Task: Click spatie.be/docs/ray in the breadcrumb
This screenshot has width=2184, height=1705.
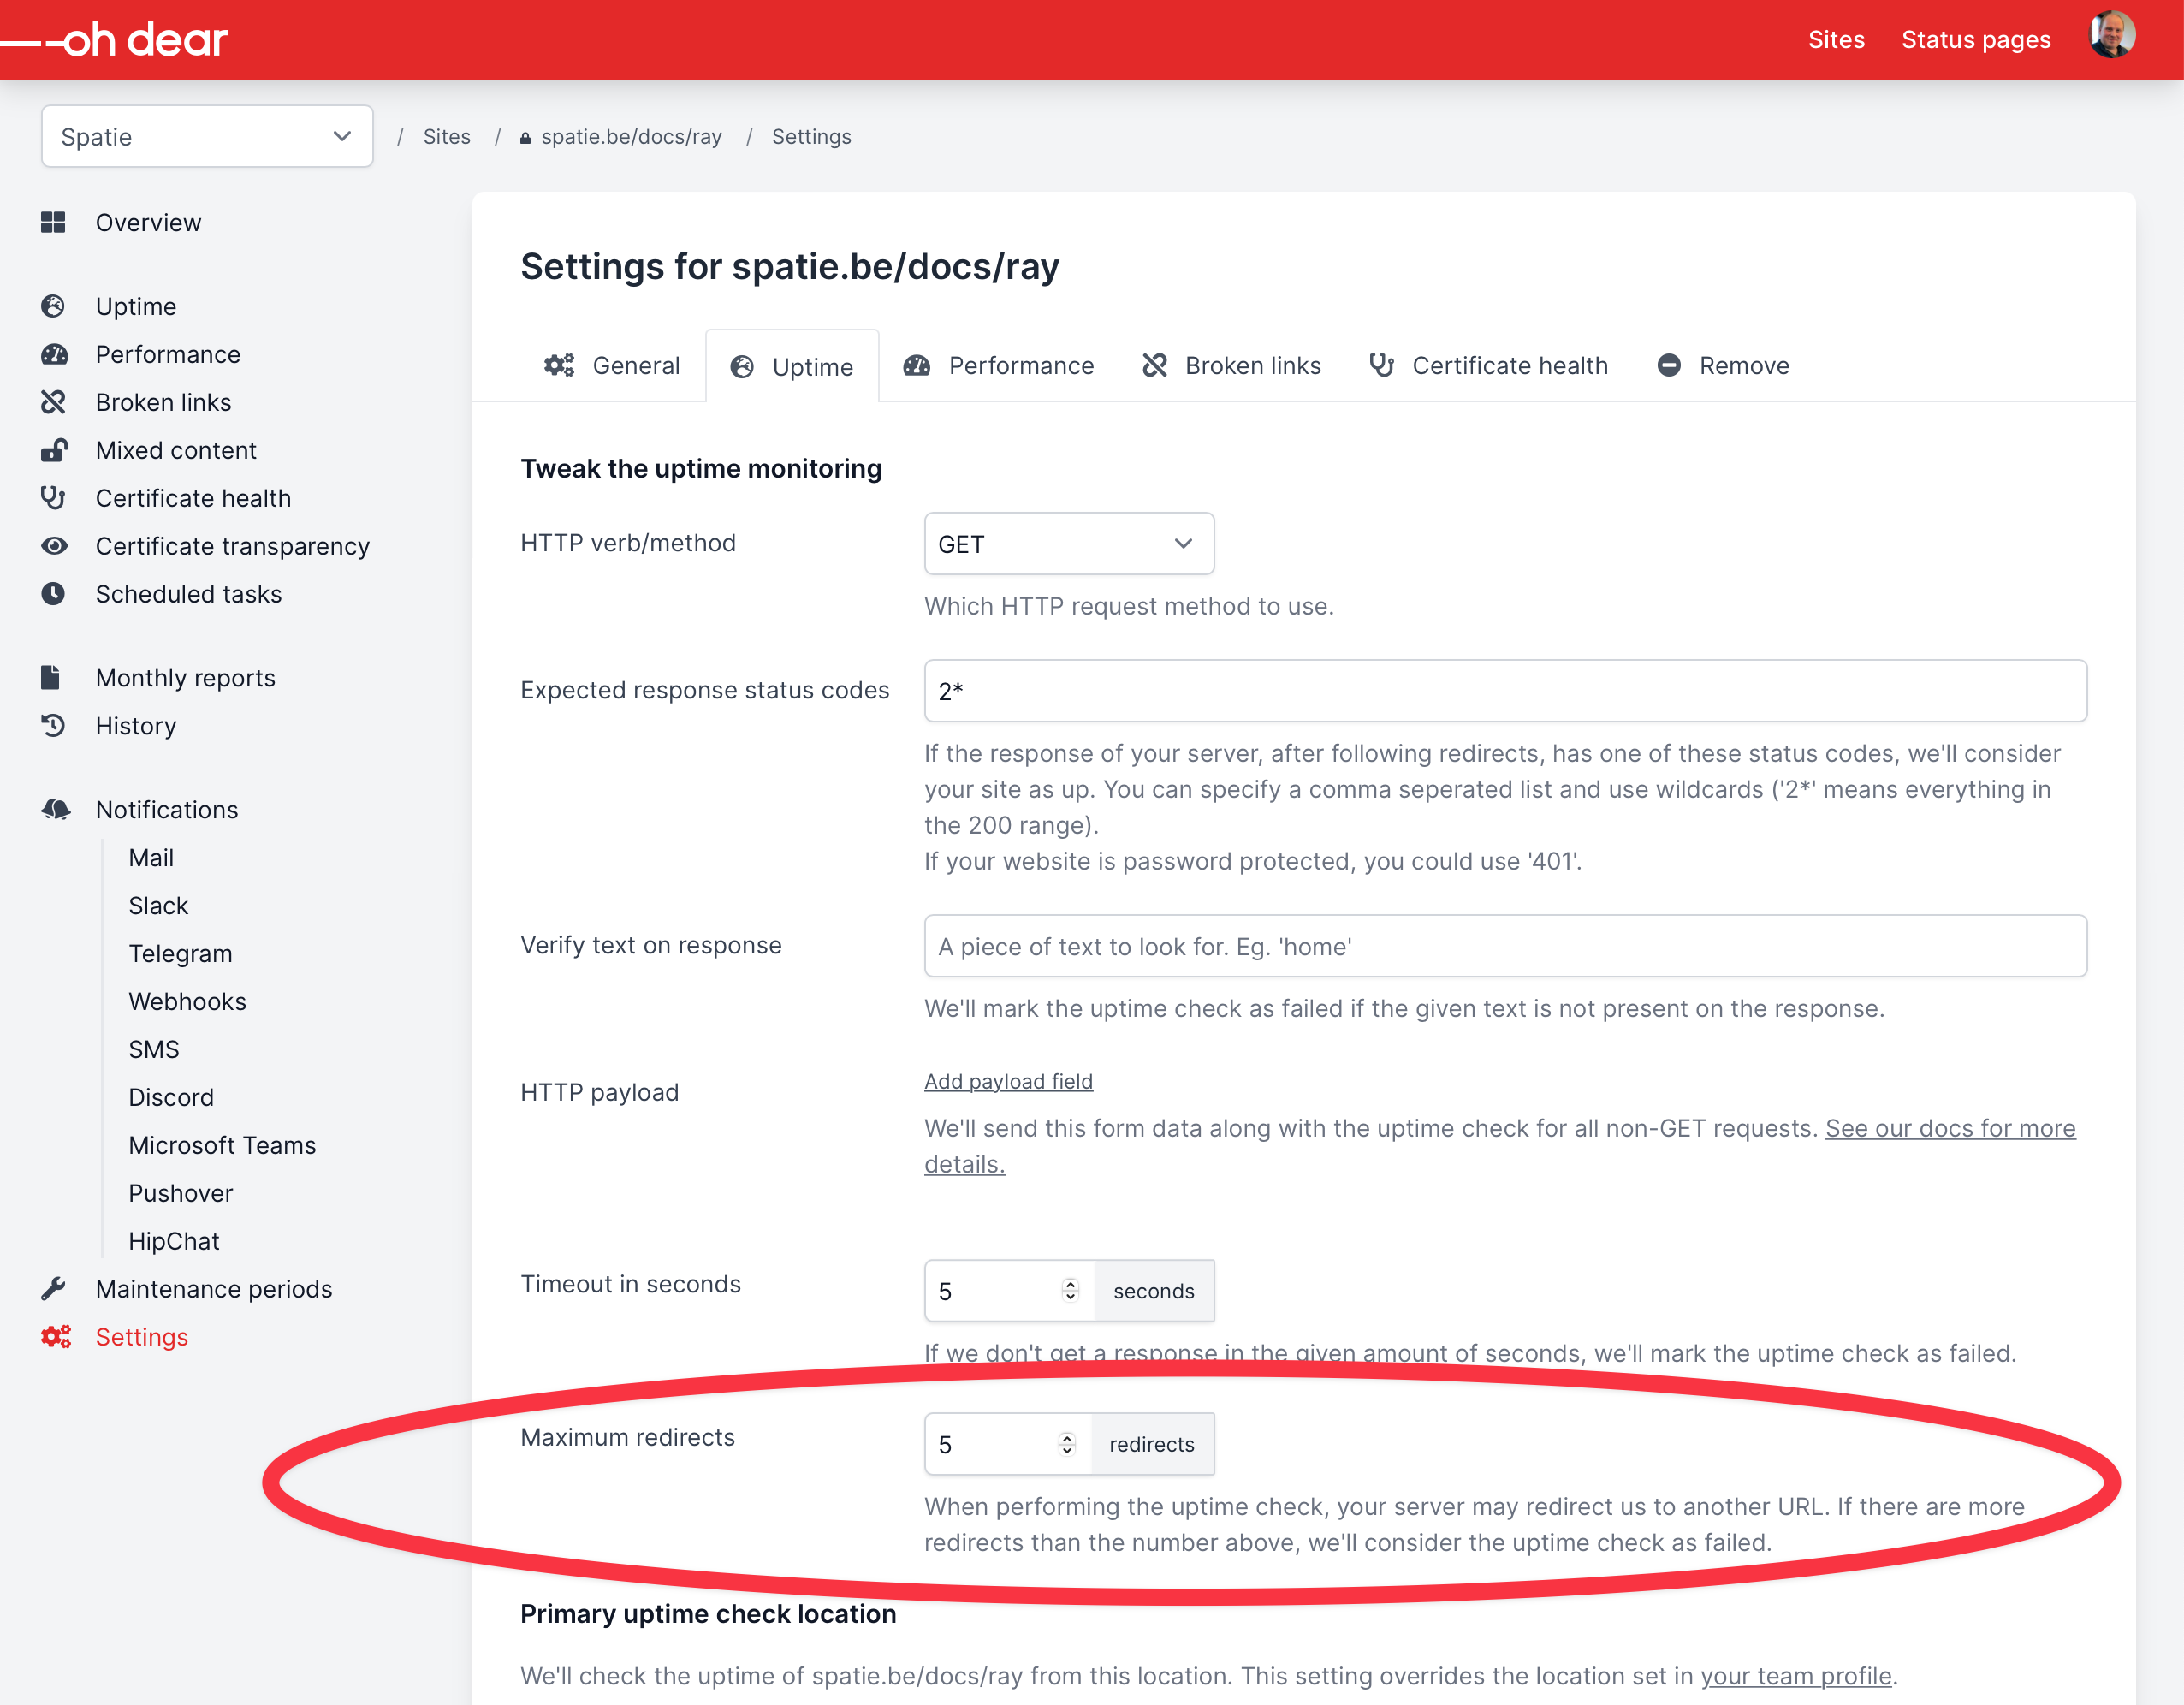Action: point(631,137)
